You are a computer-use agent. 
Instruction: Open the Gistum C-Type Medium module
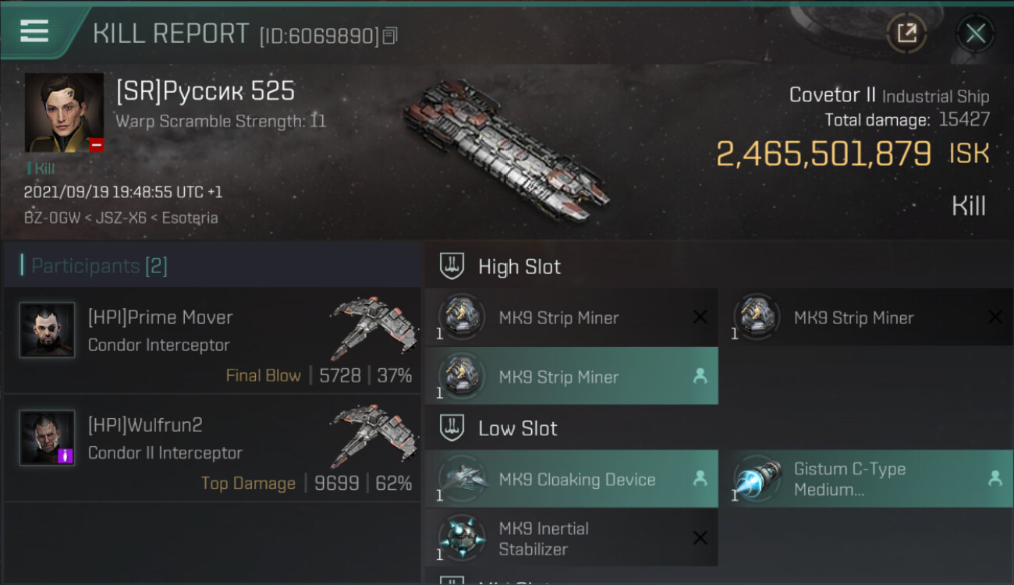(x=867, y=479)
